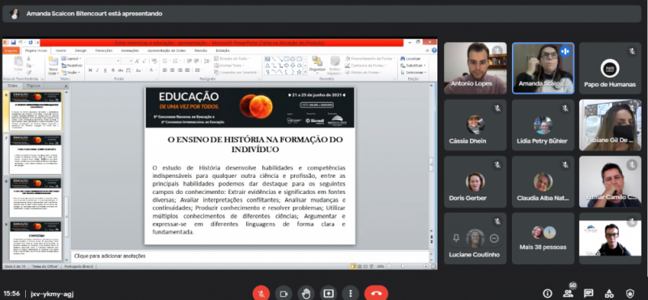Image resolution: width=648 pixels, height=300 pixels.
Task: Expand the shapes gallery more arrow
Action: click(305, 72)
